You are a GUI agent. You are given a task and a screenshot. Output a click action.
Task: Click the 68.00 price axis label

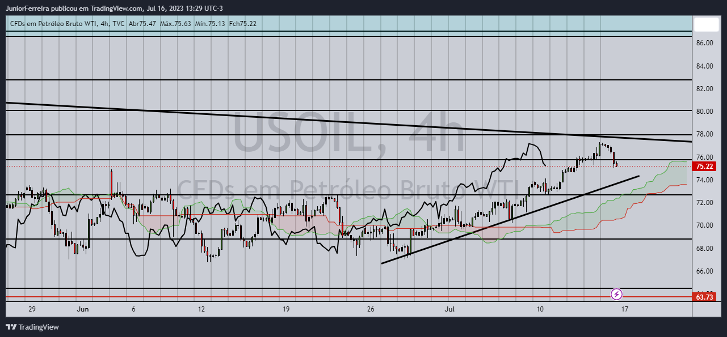[704, 249]
